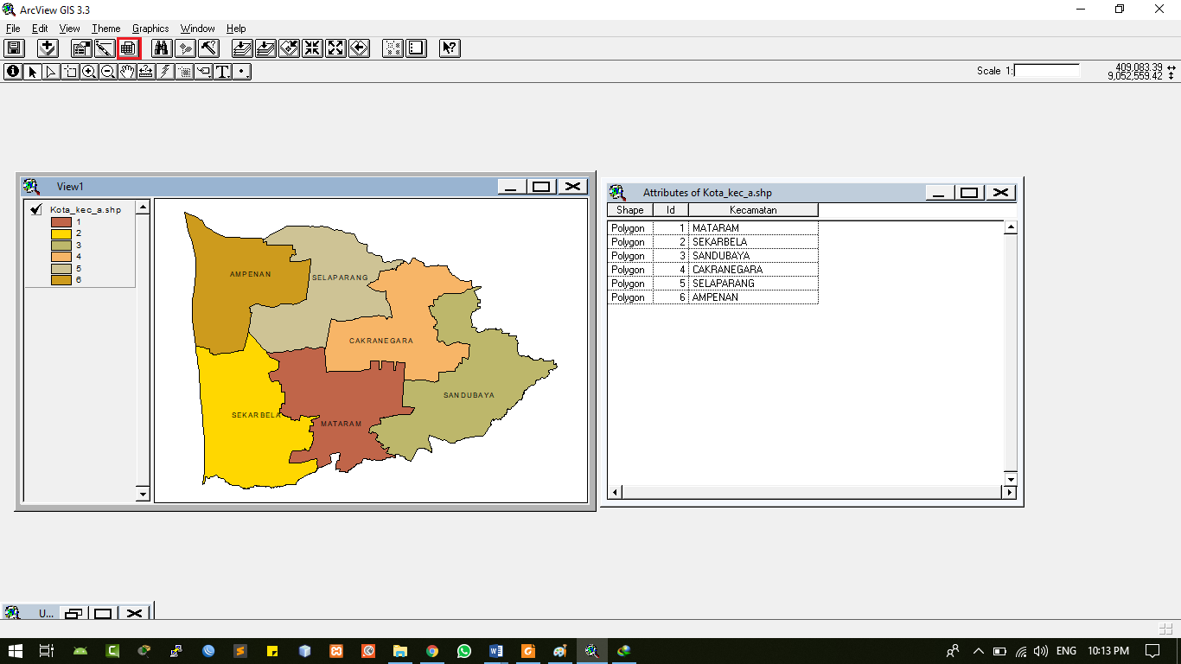Click attribute table vertical scroll down arrow
The image size is (1181, 664).
(1011, 479)
